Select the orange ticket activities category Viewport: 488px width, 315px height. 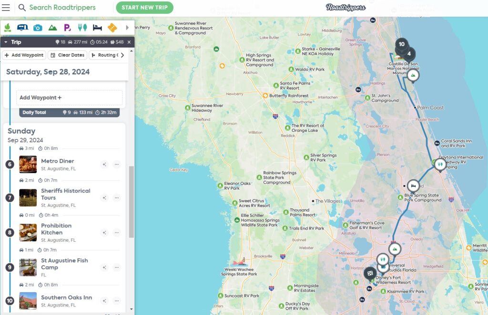coord(112,28)
